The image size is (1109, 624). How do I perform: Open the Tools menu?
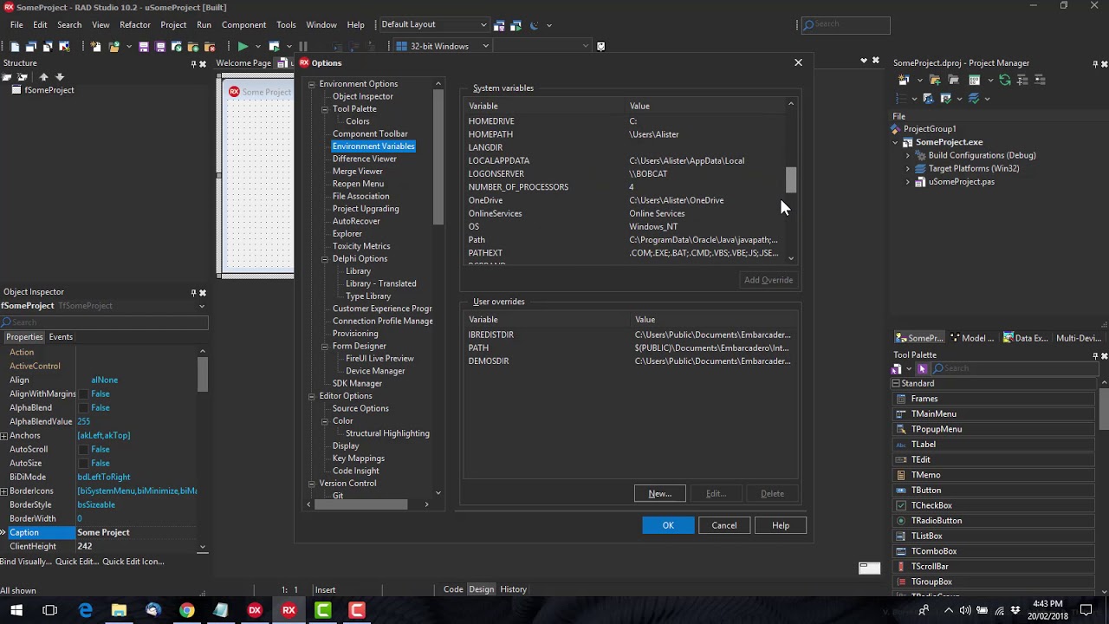[x=286, y=24]
